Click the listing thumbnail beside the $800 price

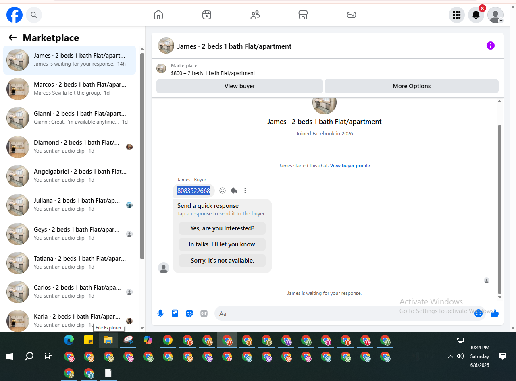pyautogui.click(x=161, y=68)
